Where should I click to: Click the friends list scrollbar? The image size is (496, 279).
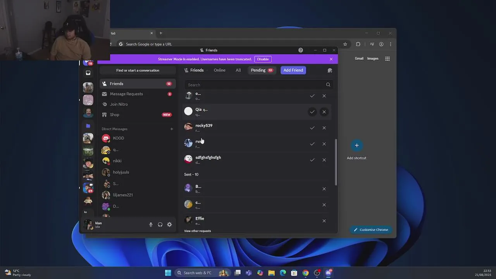(336, 162)
